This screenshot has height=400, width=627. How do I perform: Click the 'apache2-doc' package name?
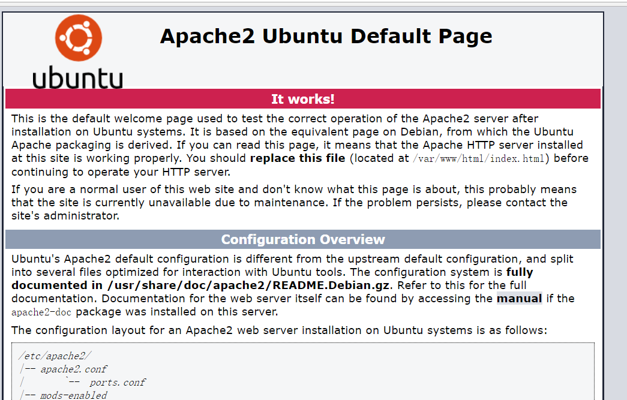41,312
